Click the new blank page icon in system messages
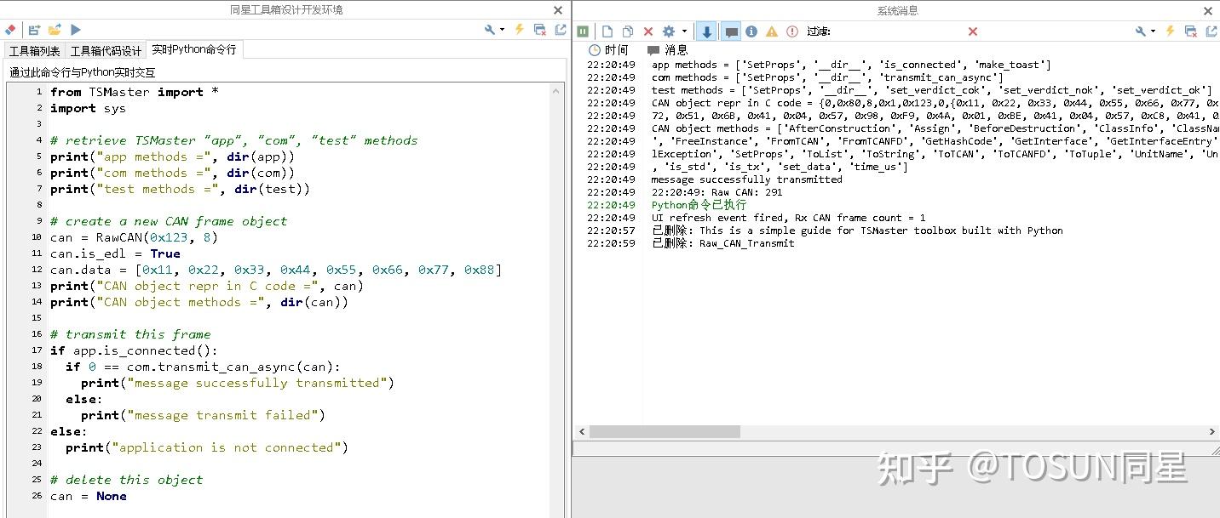Screen dimensions: 1220x518 [x=607, y=31]
